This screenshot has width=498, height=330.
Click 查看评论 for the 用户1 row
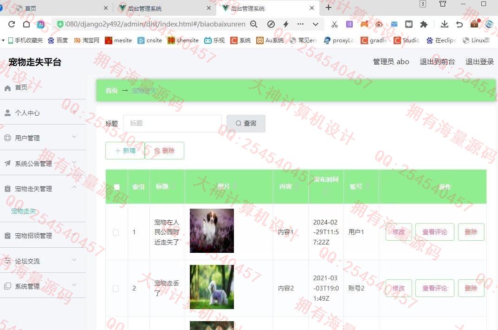click(434, 232)
